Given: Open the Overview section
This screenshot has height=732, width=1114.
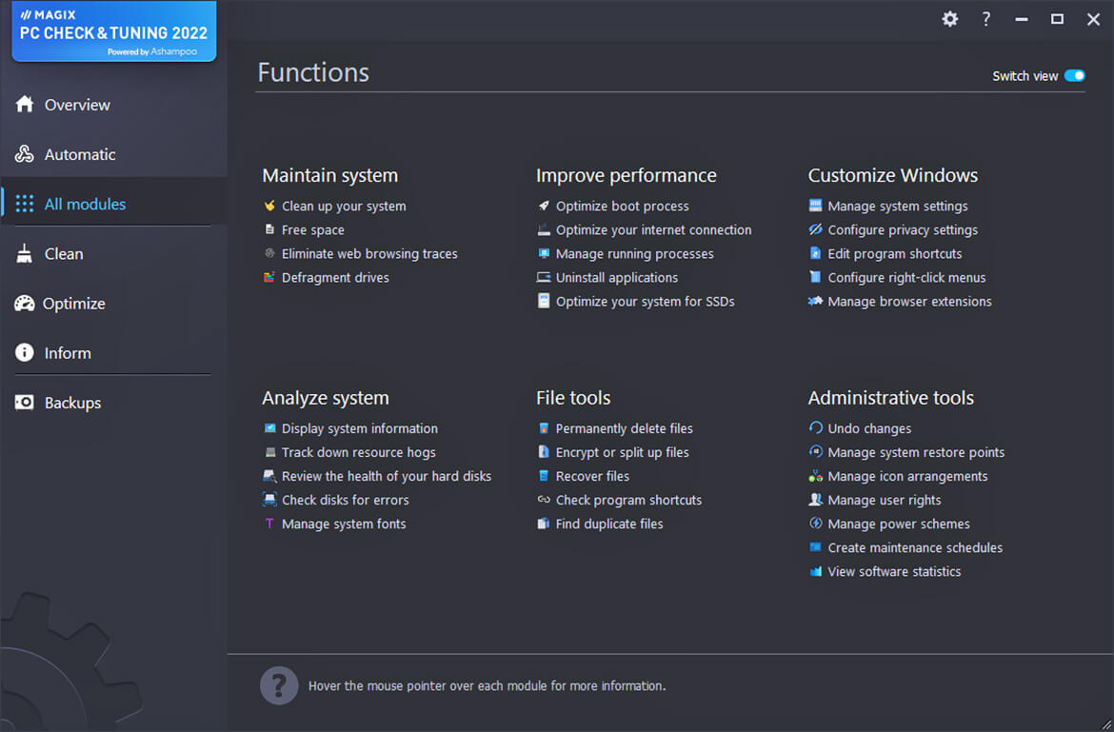Looking at the screenshot, I should tap(76, 105).
